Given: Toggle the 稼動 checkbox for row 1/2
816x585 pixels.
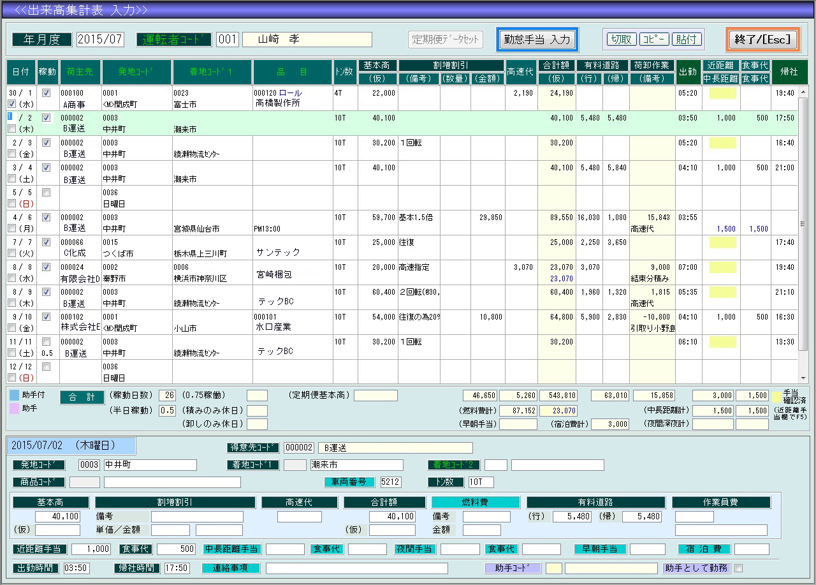Looking at the screenshot, I should [x=46, y=117].
